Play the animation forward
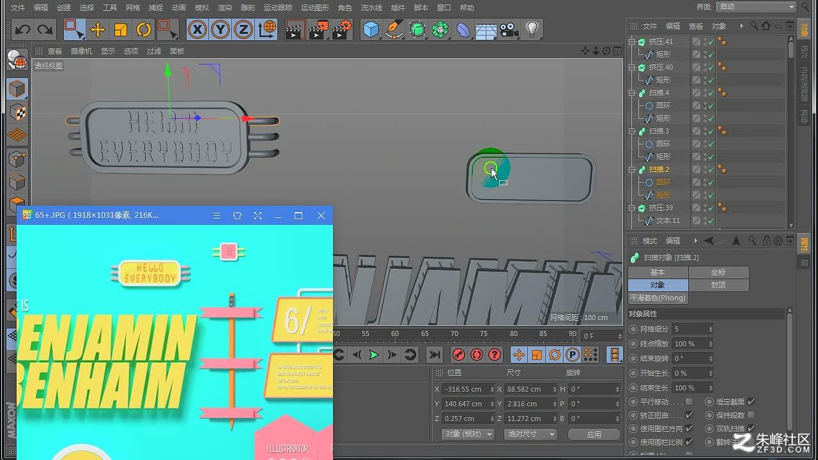This screenshot has width=818, height=460. (374, 355)
